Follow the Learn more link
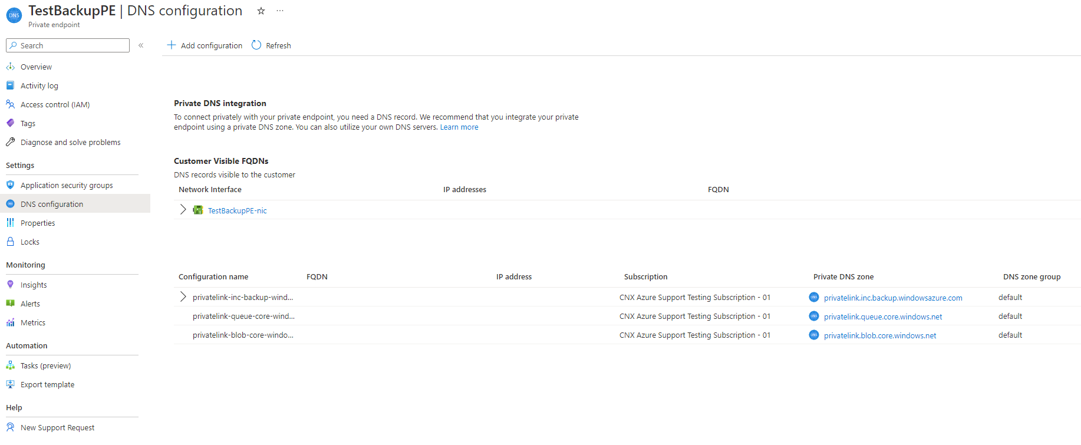 point(459,127)
